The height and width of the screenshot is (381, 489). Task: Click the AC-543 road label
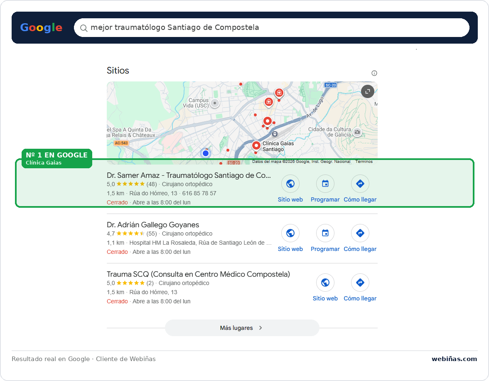click(x=121, y=143)
